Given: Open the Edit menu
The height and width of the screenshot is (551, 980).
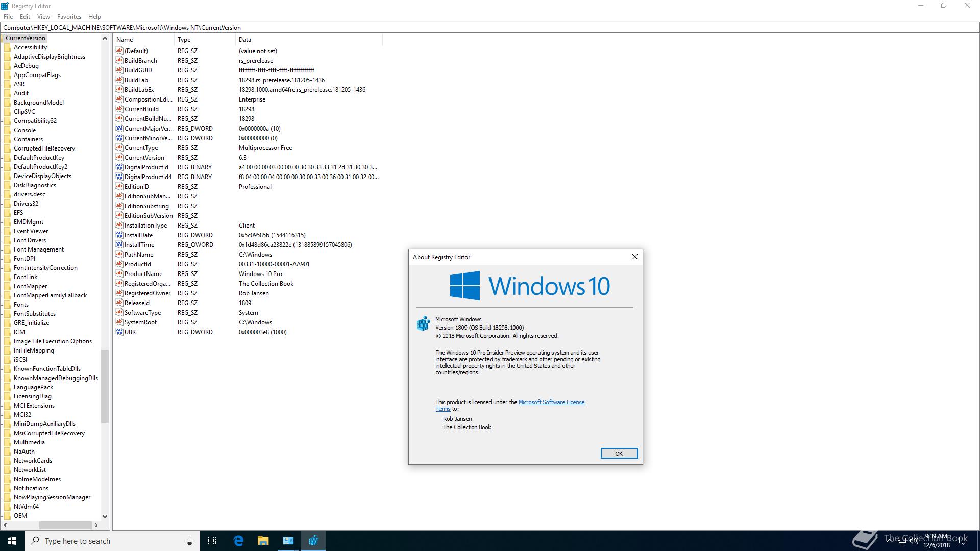Looking at the screenshot, I should point(25,17).
